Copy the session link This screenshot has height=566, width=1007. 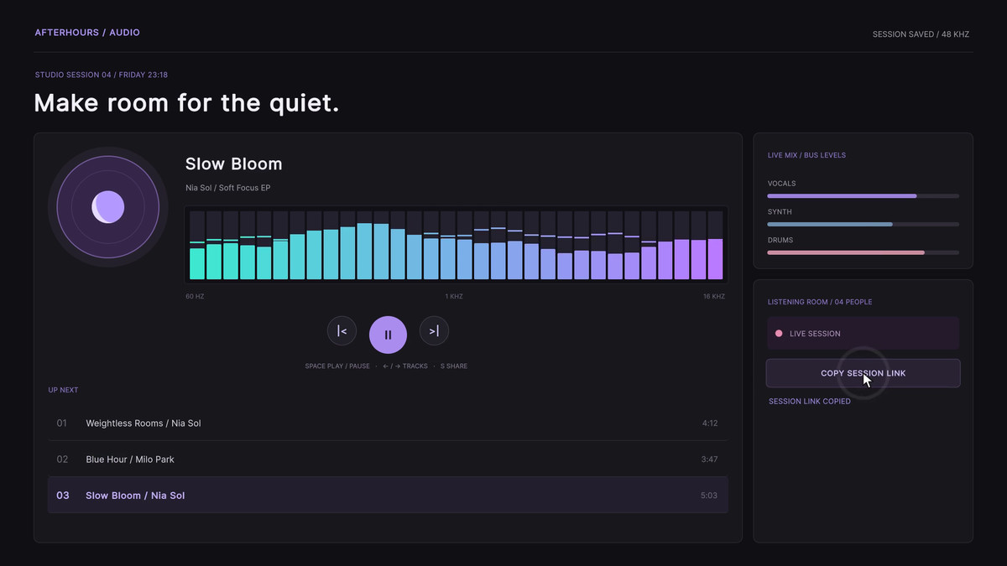click(863, 373)
